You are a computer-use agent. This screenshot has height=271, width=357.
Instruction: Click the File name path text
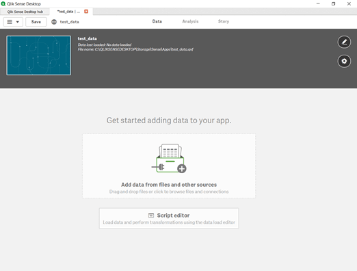(x=135, y=49)
